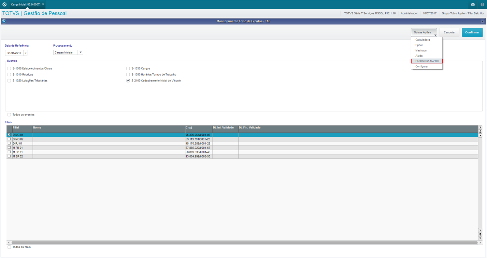Check S-1010 Rubricas event
Screen dimensions: 487x258
[x=9, y=75]
